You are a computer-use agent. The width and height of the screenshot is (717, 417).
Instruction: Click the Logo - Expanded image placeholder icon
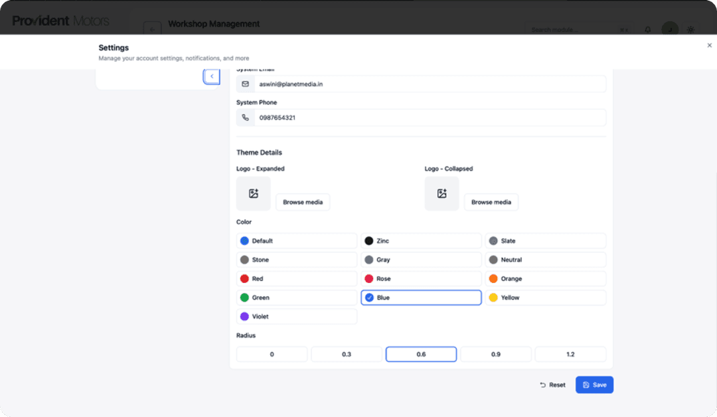tap(253, 194)
